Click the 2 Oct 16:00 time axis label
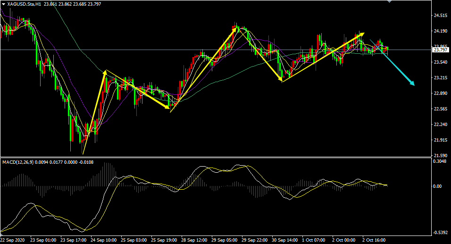 point(374,240)
